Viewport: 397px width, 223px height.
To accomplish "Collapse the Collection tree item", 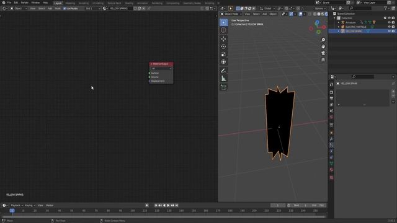I will [334, 18].
